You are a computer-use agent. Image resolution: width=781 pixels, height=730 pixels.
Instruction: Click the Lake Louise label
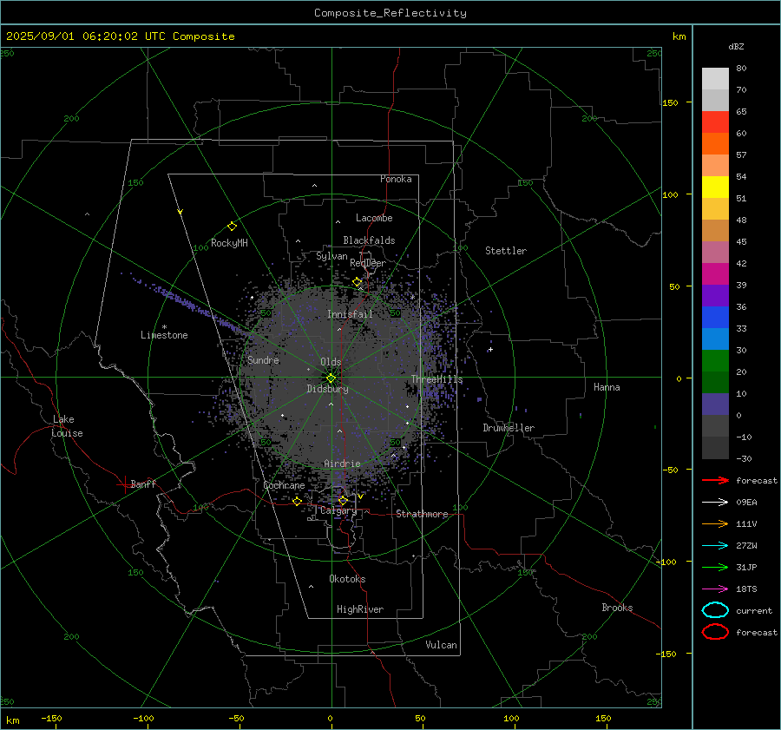tap(67, 426)
